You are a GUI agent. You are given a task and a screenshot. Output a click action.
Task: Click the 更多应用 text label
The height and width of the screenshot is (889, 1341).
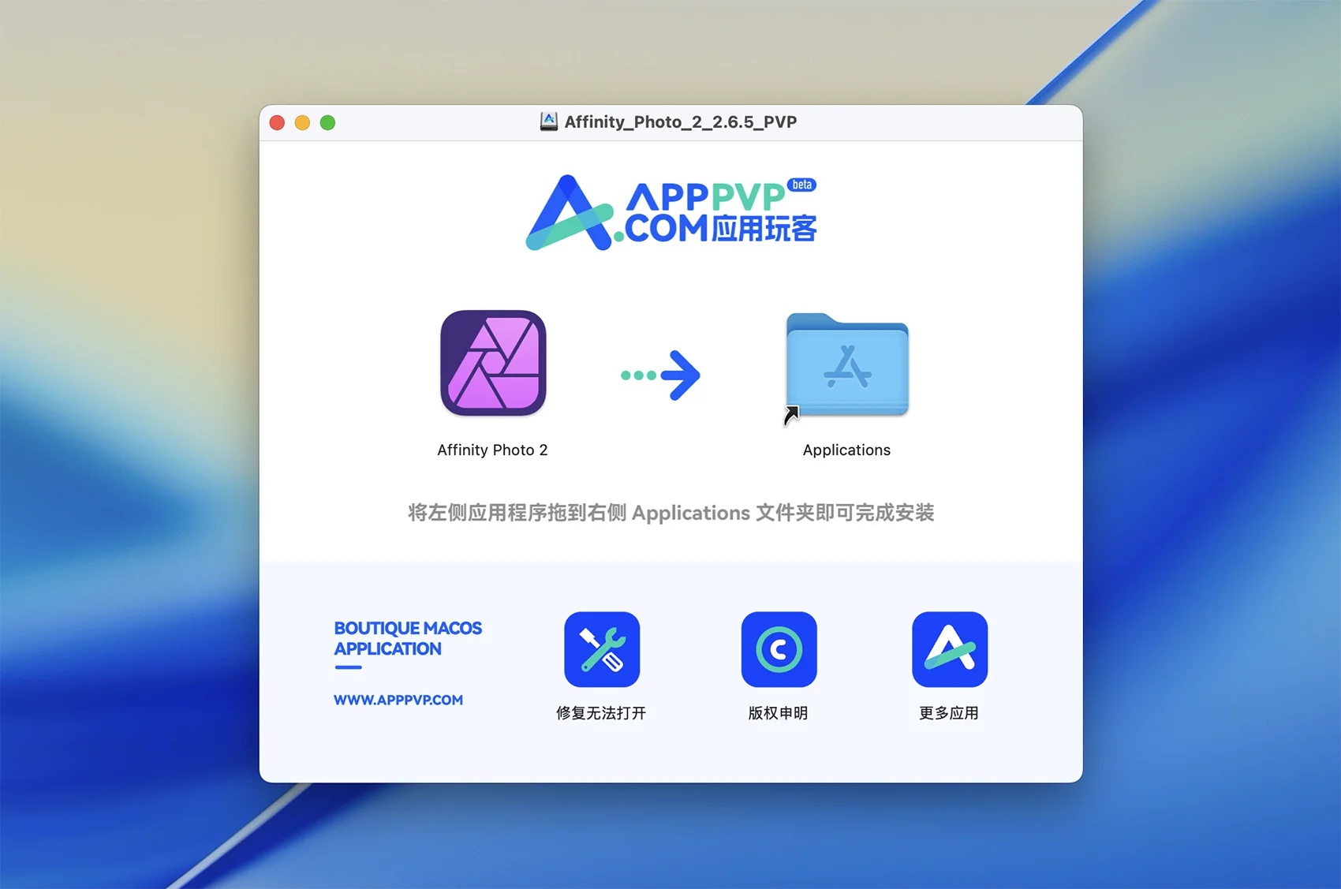pos(949,713)
